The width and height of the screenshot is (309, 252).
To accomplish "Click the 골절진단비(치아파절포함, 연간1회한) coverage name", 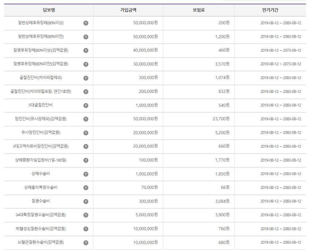I will 41,91.
